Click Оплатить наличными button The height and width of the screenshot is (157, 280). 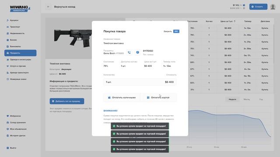122,98
